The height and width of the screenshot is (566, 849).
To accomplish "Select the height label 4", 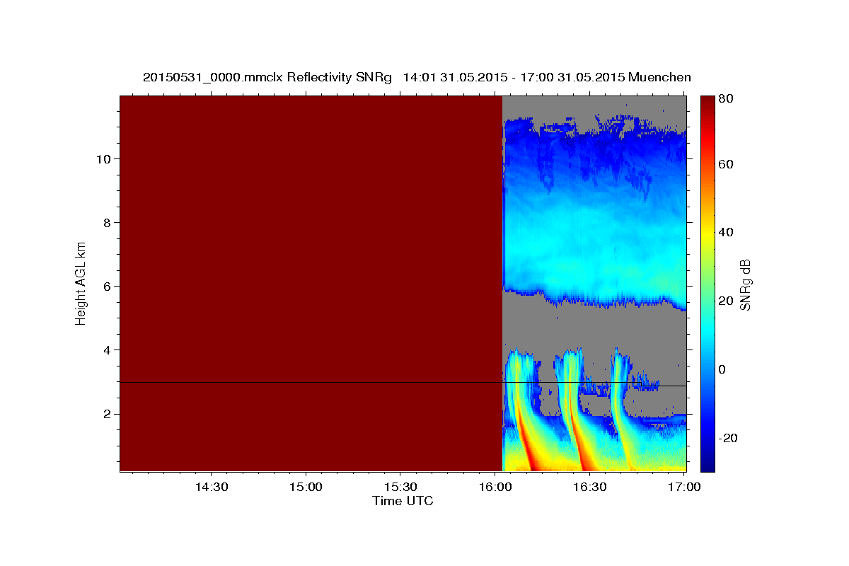I will tap(105, 350).
